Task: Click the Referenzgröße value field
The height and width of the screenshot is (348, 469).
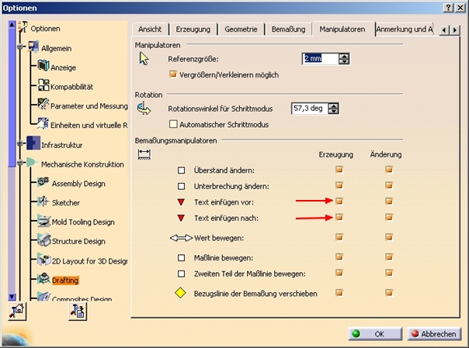Action: (321, 58)
